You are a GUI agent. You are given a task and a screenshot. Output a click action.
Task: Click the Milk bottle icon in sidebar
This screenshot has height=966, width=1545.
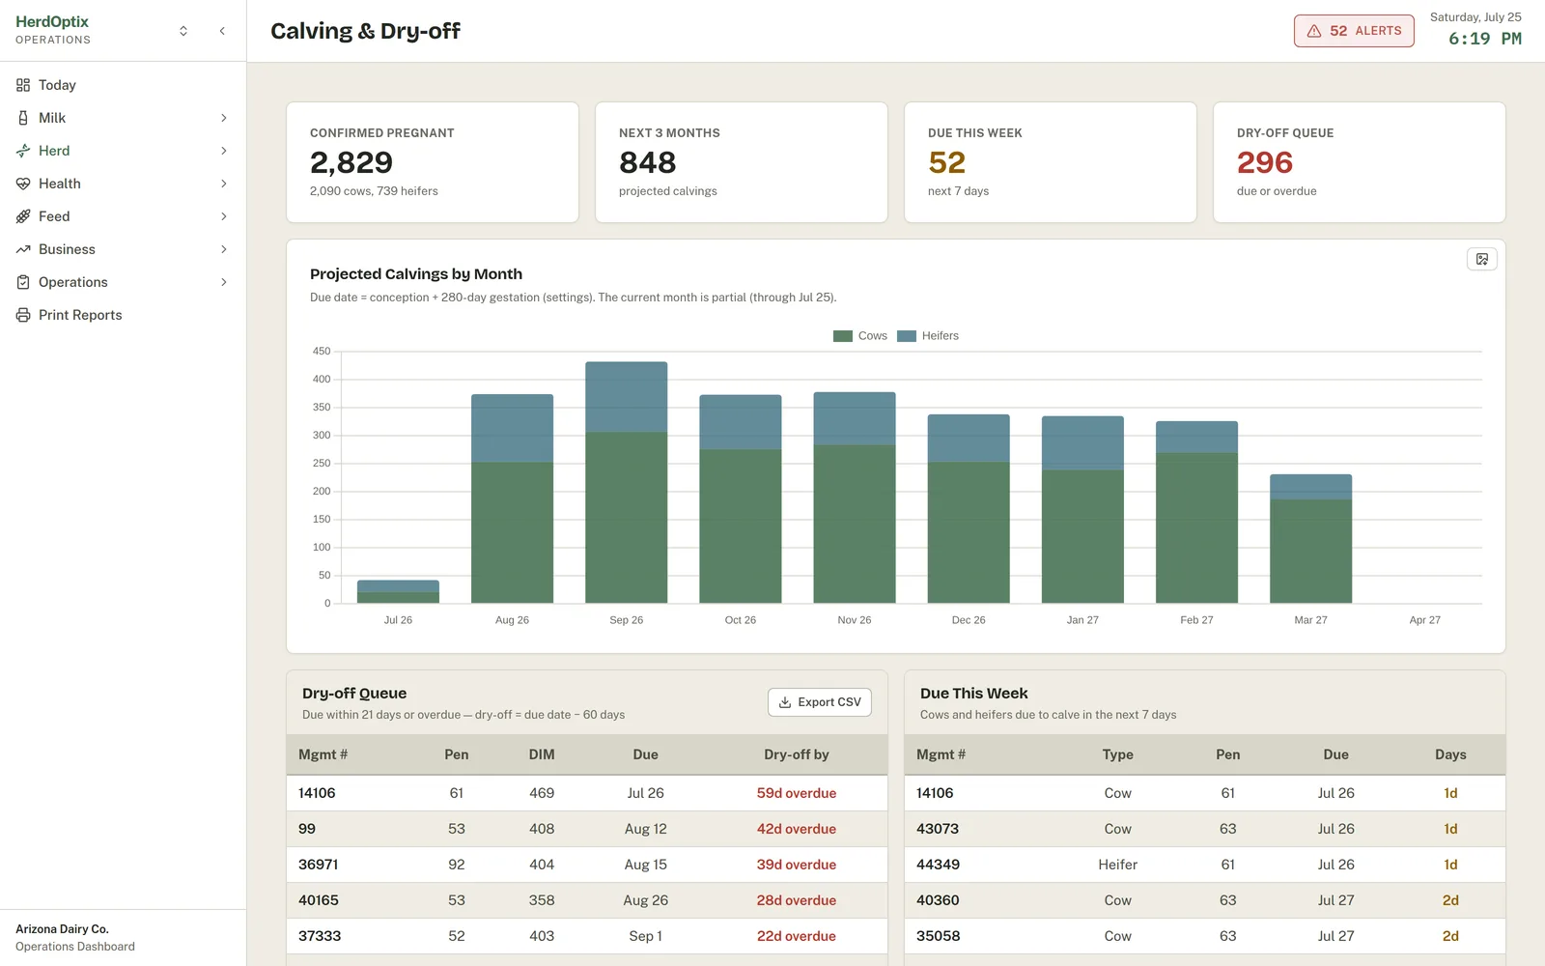[x=23, y=118]
